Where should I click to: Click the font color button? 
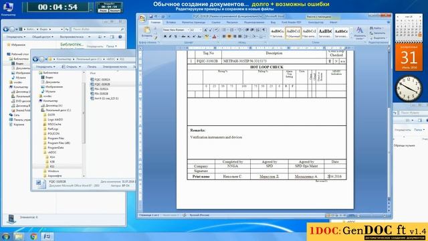click(214, 36)
